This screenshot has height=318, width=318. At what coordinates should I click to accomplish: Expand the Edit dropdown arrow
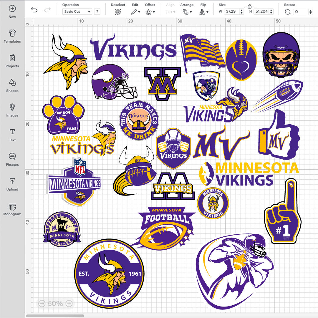click(x=139, y=12)
